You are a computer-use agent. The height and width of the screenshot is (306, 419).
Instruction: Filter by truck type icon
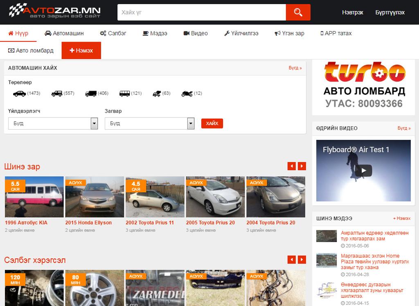(91, 94)
